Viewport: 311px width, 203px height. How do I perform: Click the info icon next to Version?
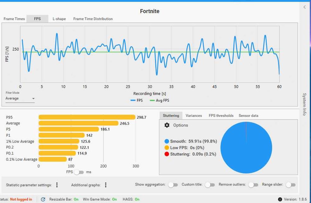(280, 199)
